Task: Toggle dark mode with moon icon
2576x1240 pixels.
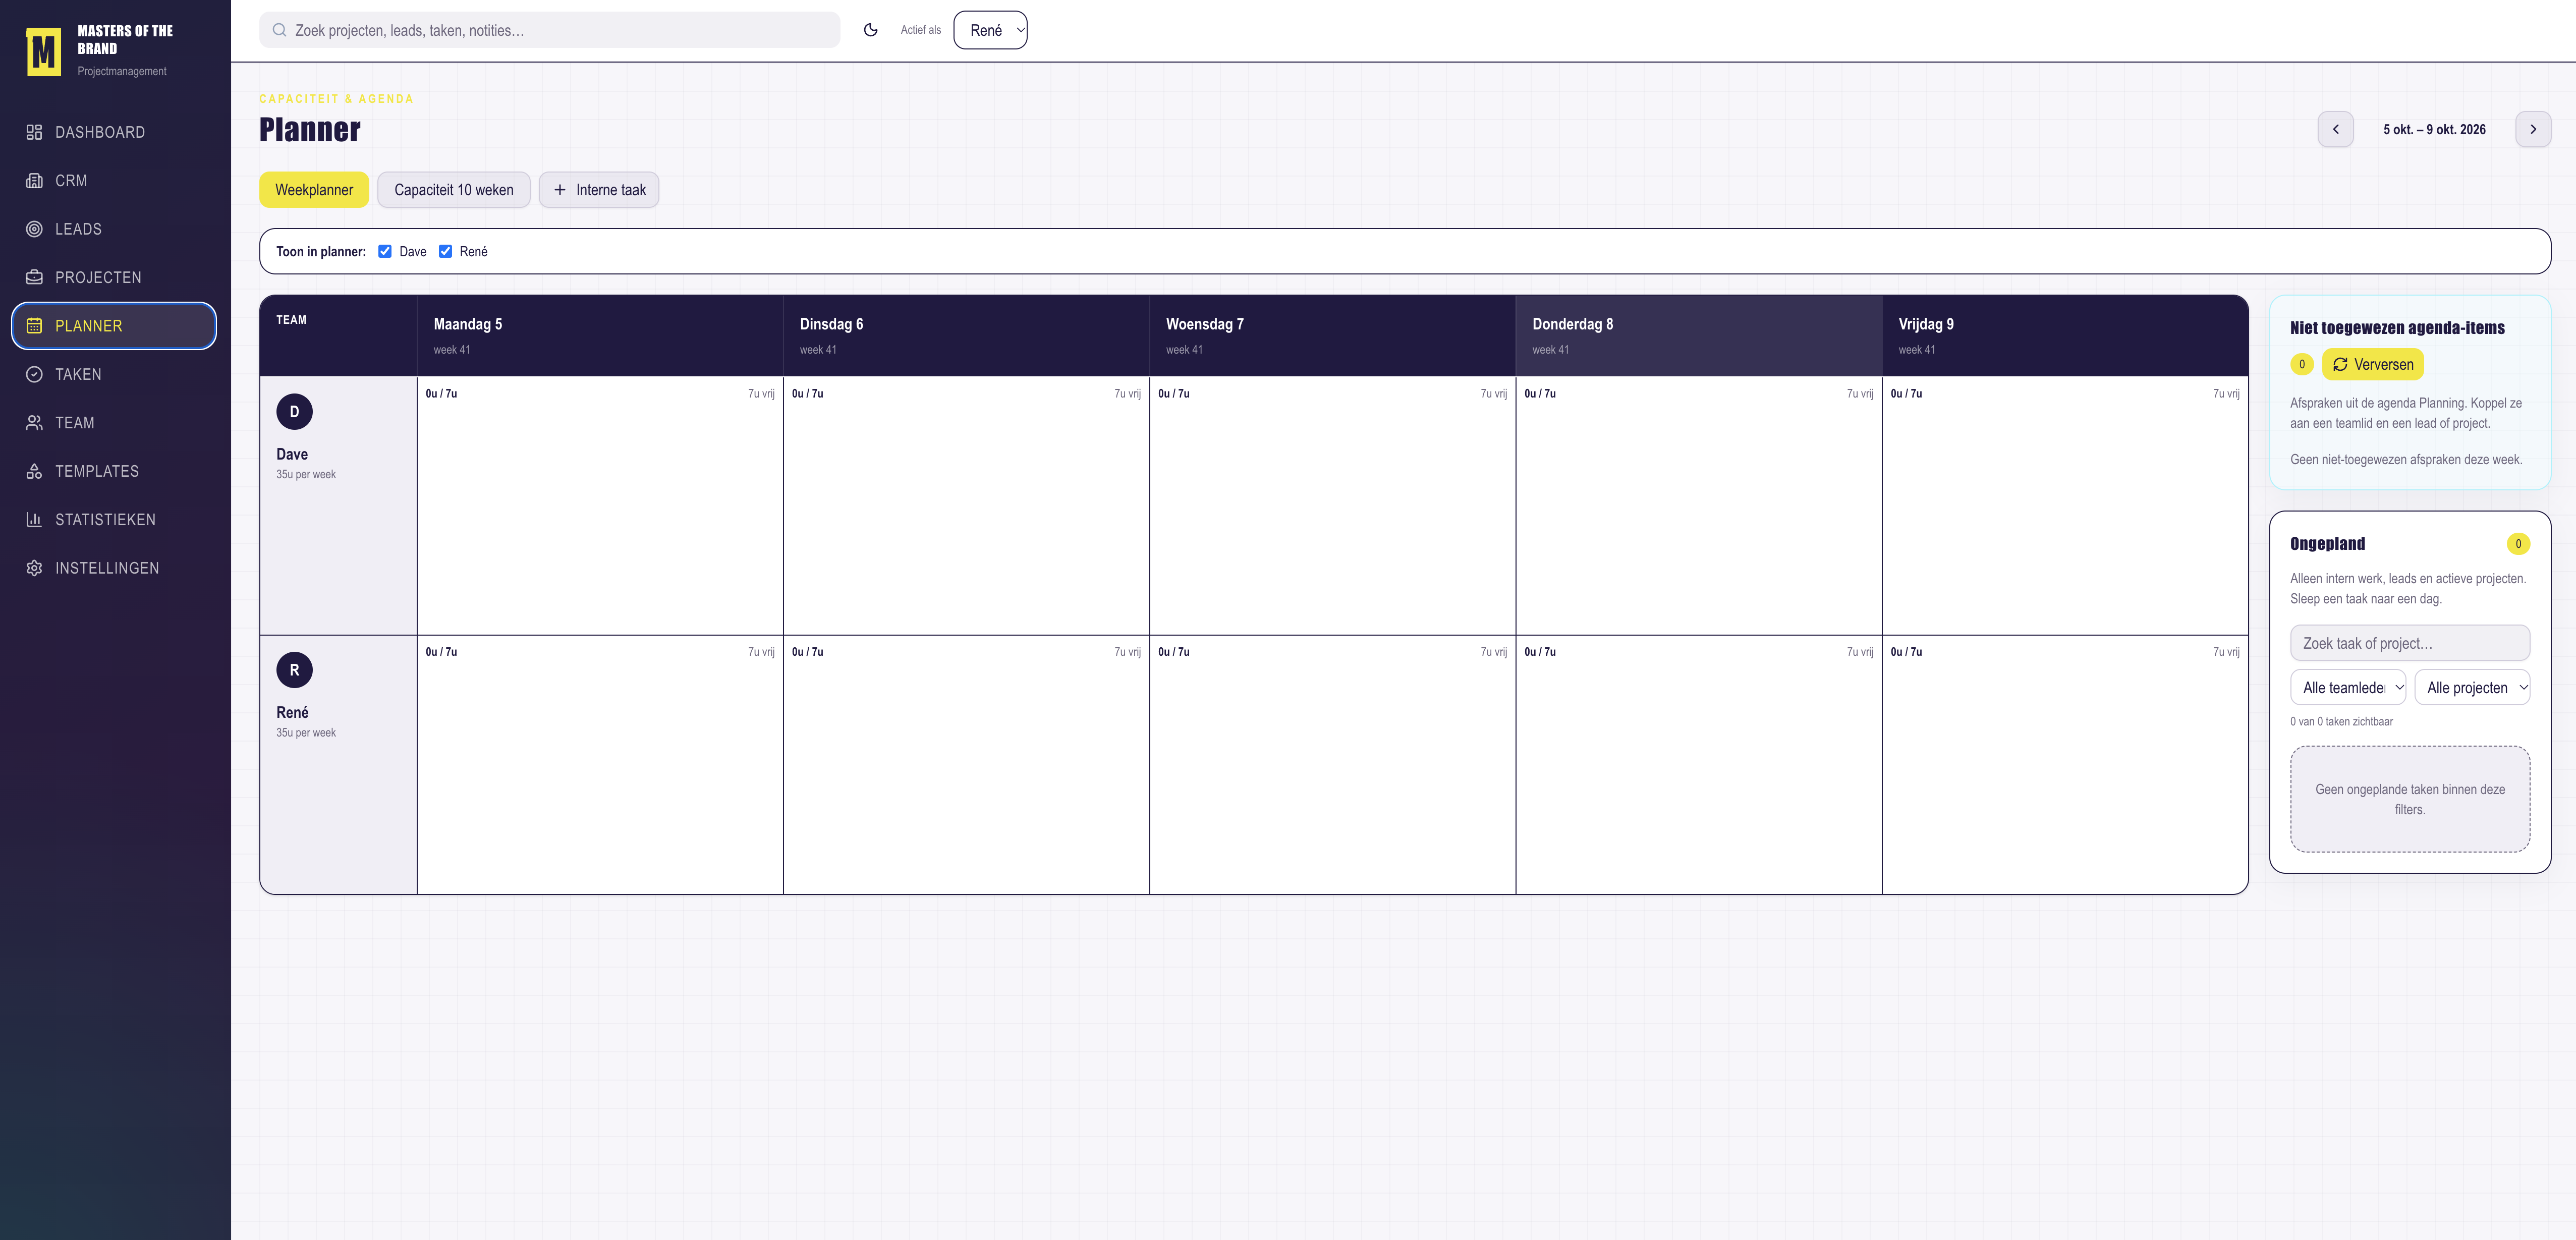Action: pos(870,30)
